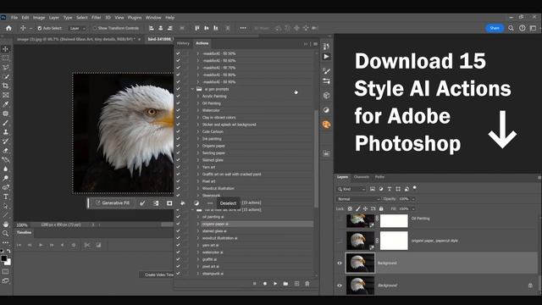Switch to the History tab

pos(183,43)
